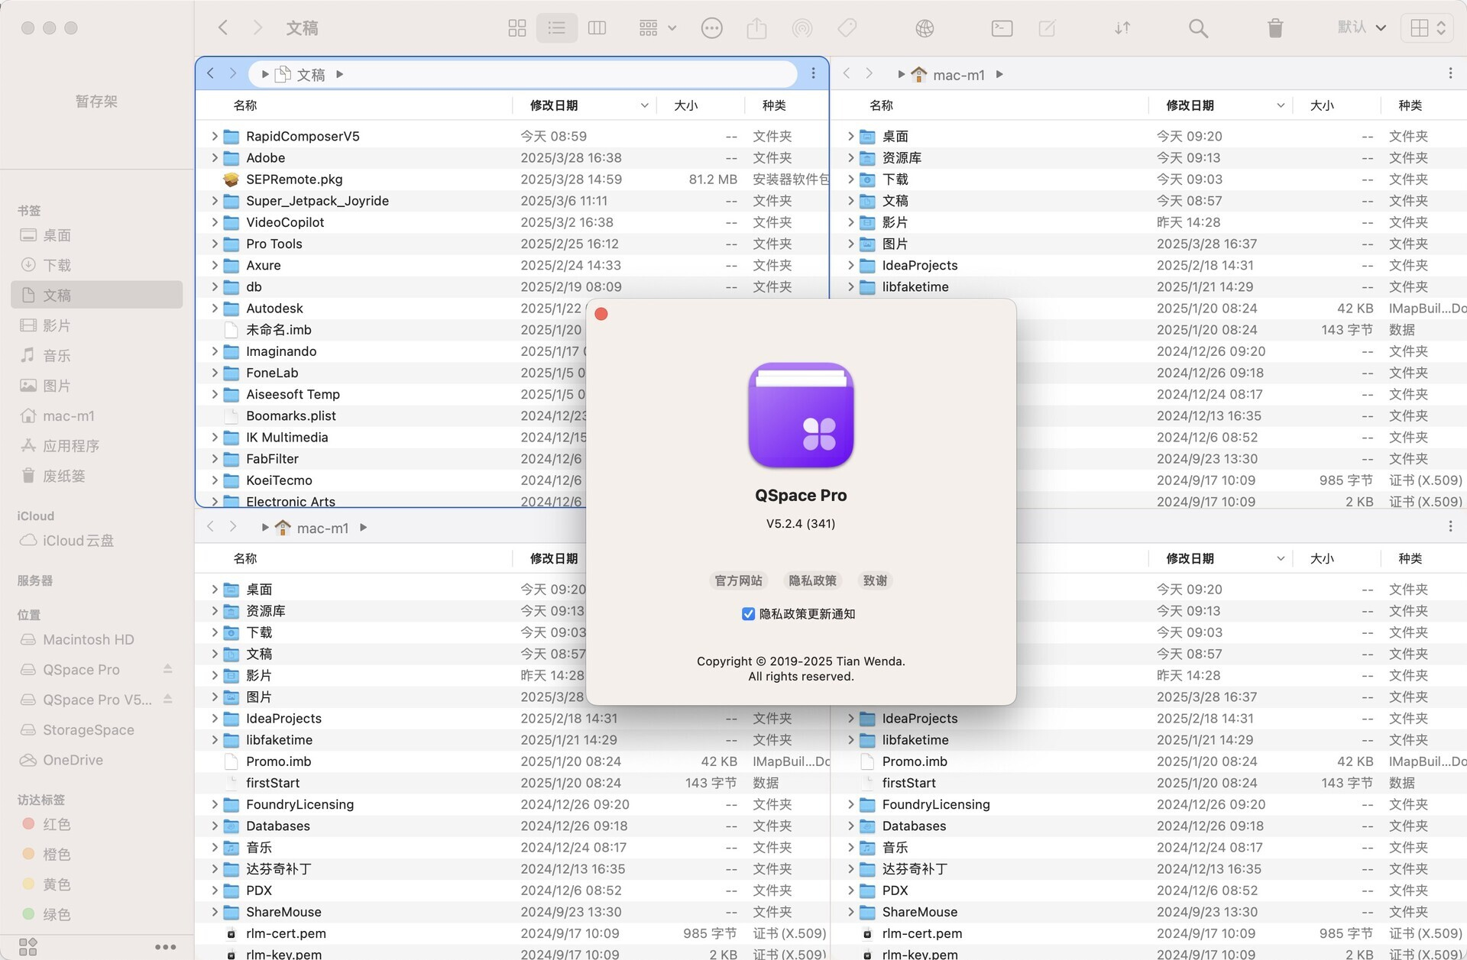1467x960 pixels.
Task: Switch to icon grid view
Action: point(517,28)
